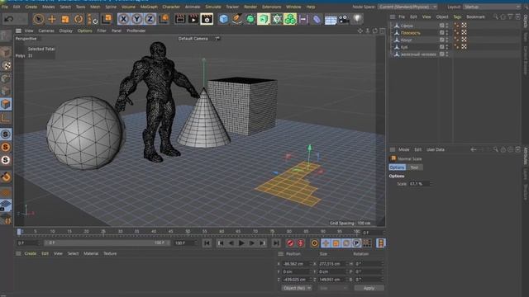Play the animation forward
This screenshot has width=529, height=297.
[241, 243]
